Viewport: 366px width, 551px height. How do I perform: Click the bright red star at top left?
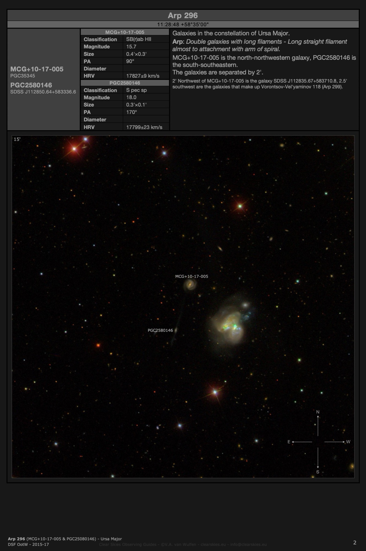pyautogui.click(x=74, y=149)
